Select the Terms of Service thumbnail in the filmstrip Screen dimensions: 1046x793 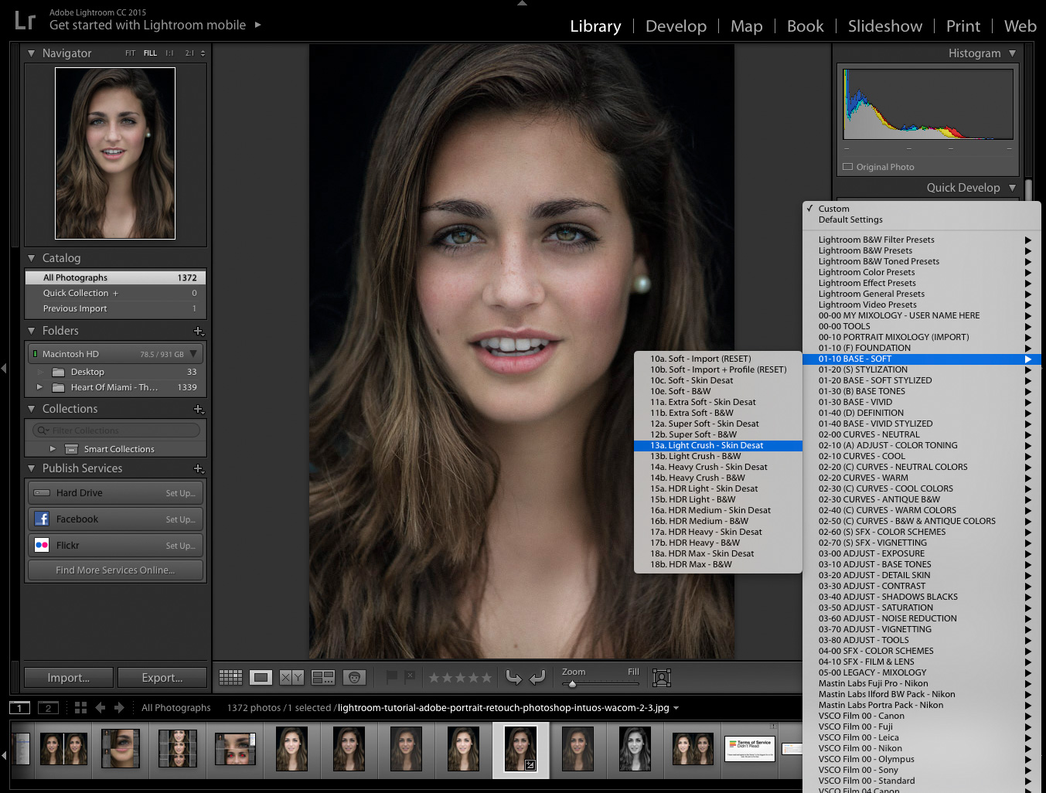pyautogui.click(x=749, y=748)
